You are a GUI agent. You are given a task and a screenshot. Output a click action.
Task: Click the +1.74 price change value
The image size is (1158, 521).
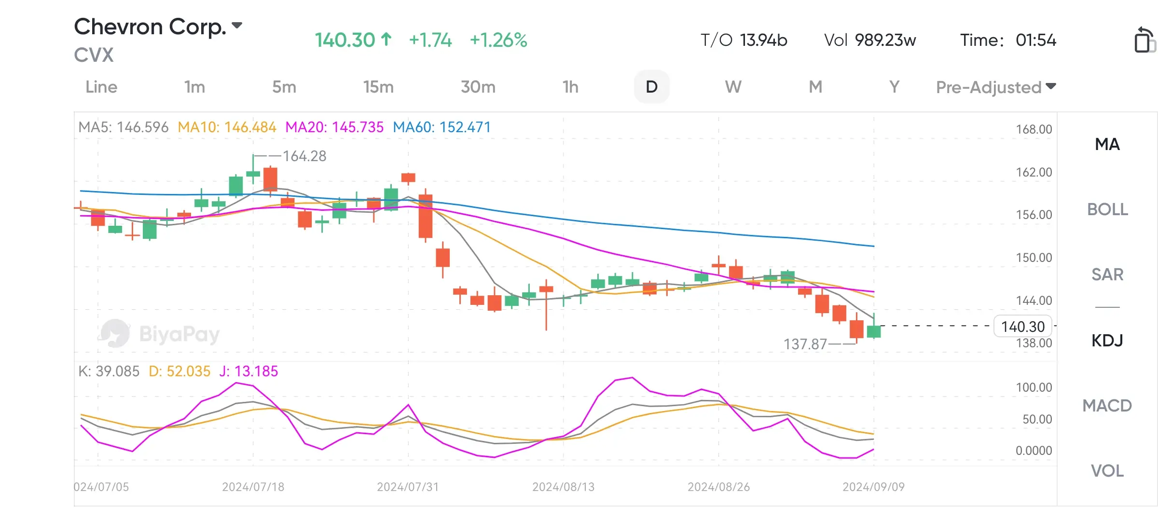[430, 40]
